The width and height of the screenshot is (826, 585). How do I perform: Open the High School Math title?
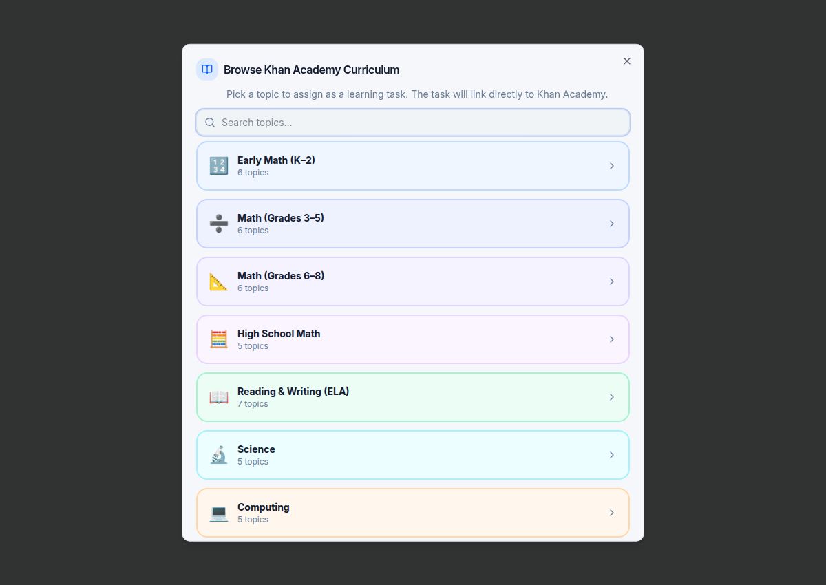279,334
